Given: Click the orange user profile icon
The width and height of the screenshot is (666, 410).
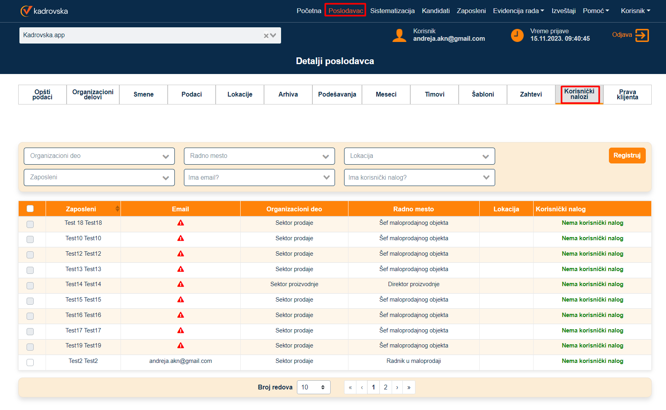Looking at the screenshot, I should [x=399, y=35].
